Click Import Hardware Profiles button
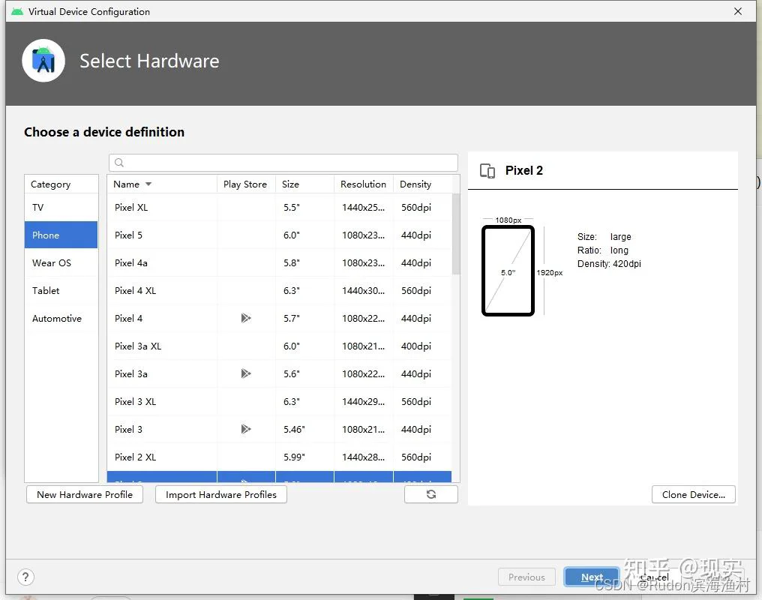 (221, 494)
